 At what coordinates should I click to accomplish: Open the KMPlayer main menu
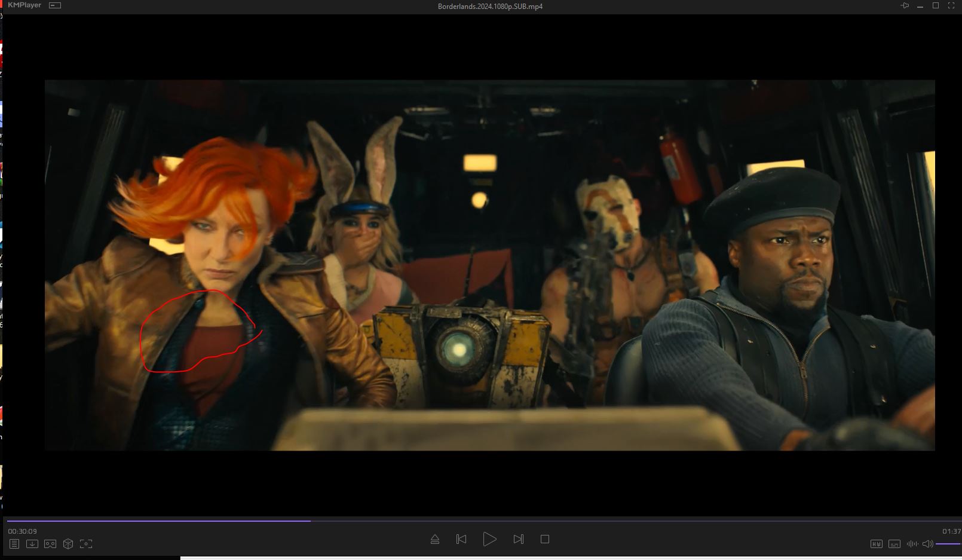24,5
